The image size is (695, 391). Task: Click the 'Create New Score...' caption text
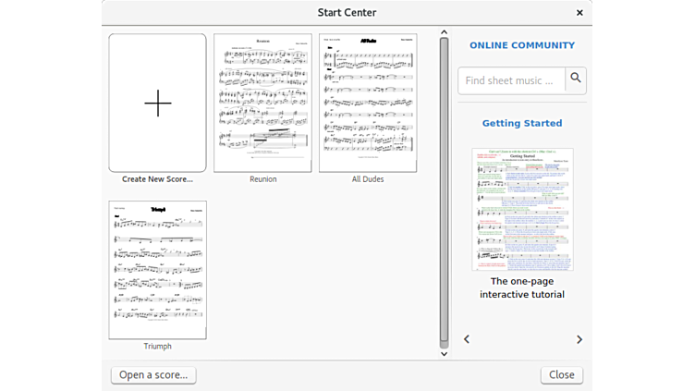tap(158, 179)
